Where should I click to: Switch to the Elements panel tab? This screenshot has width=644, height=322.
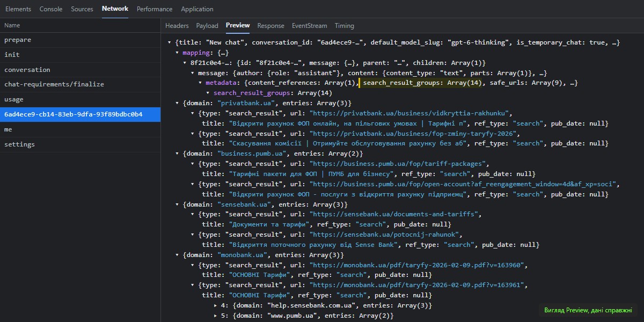[18, 9]
